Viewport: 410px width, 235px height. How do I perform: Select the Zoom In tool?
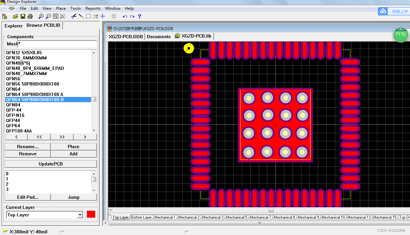click(x=41, y=16)
